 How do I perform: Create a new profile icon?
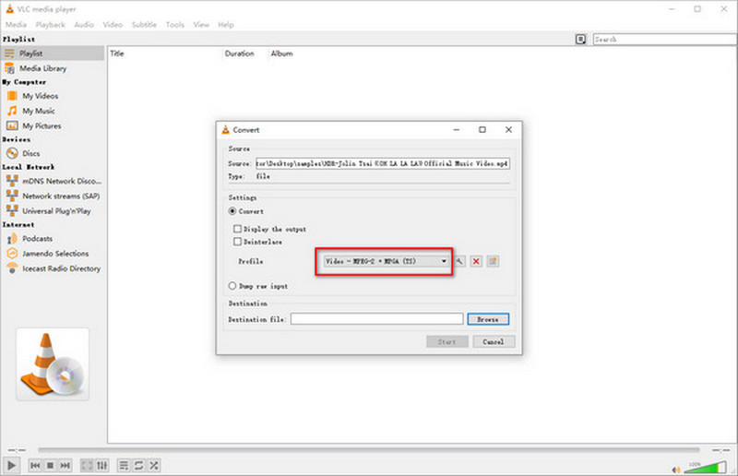click(493, 261)
